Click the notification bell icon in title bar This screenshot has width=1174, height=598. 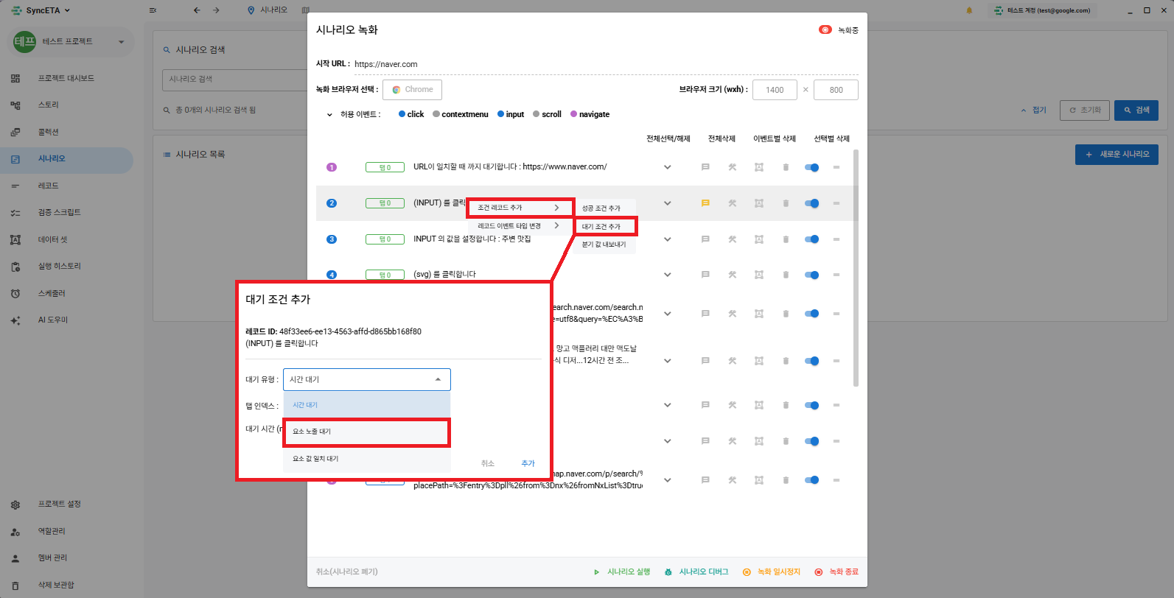tap(969, 10)
